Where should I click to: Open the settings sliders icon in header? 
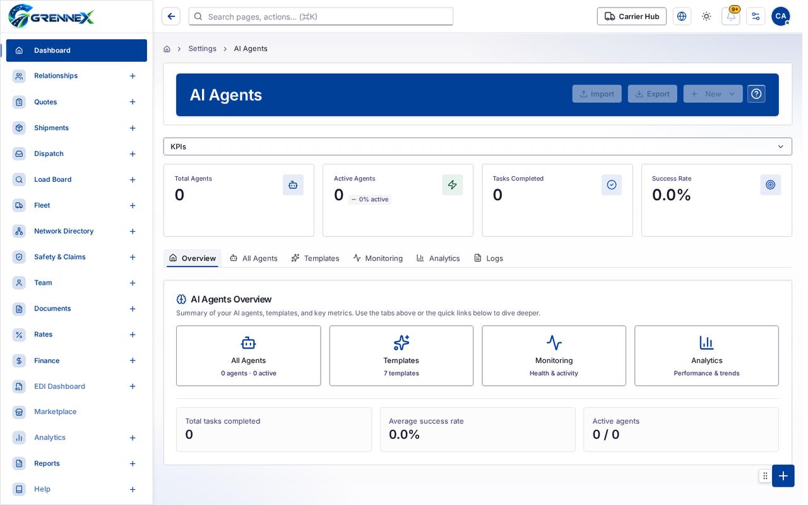pyautogui.click(x=756, y=16)
